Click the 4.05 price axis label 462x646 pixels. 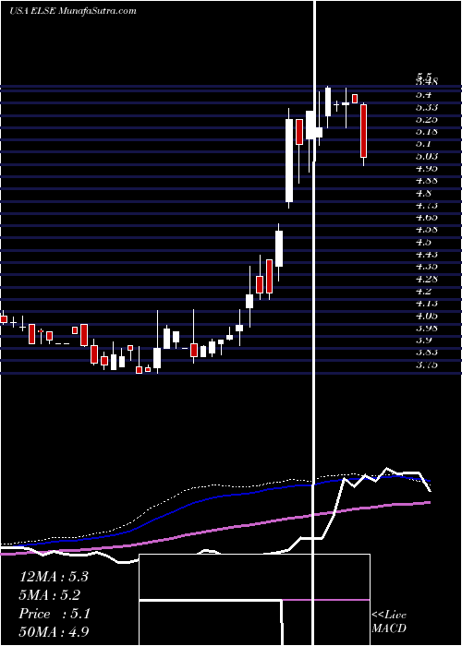tap(426, 316)
